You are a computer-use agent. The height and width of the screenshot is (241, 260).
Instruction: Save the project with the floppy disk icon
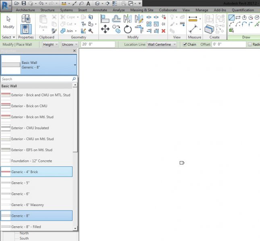[x=24, y=3]
